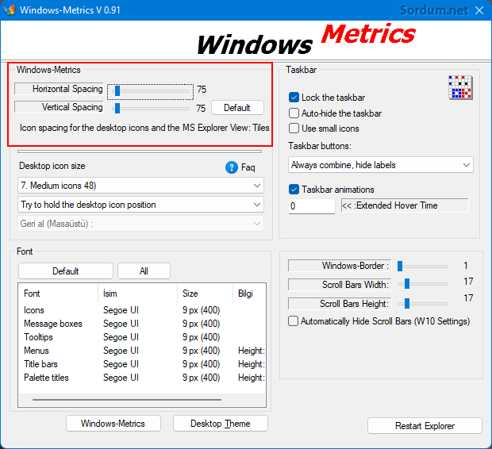The image size is (492, 449).
Task: Adjust the Windows-Border slider
Action: tap(400, 266)
